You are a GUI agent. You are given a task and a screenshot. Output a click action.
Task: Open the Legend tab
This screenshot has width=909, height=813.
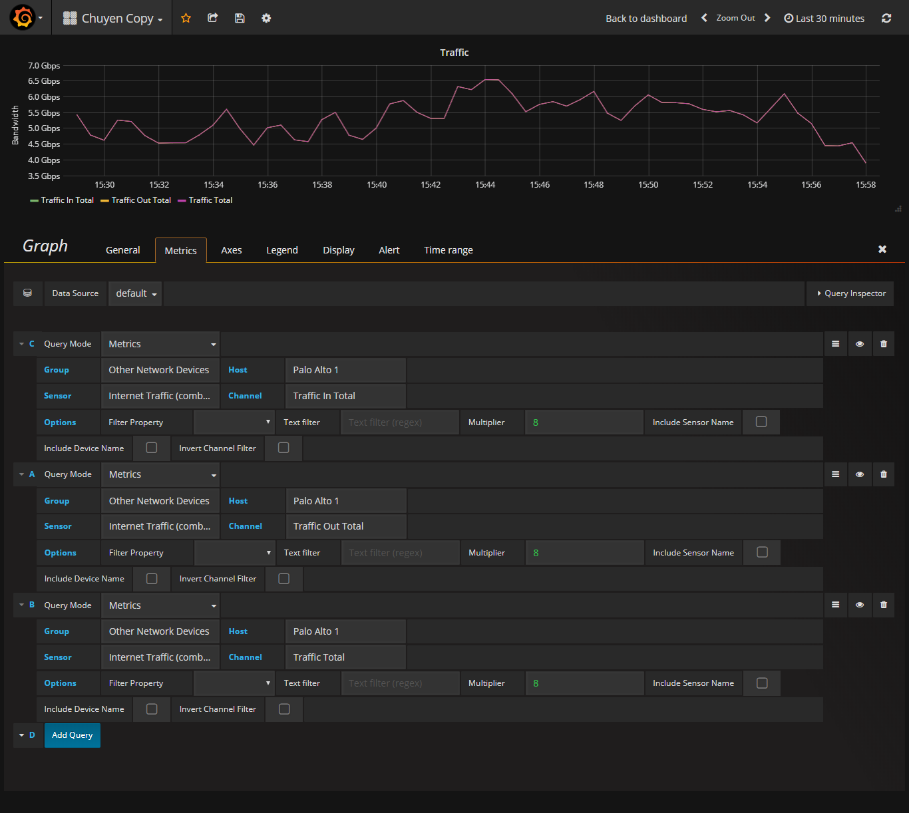pyautogui.click(x=282, y=250)
